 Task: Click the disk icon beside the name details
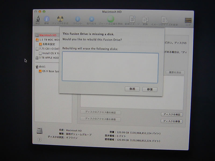tap(40, 131)
